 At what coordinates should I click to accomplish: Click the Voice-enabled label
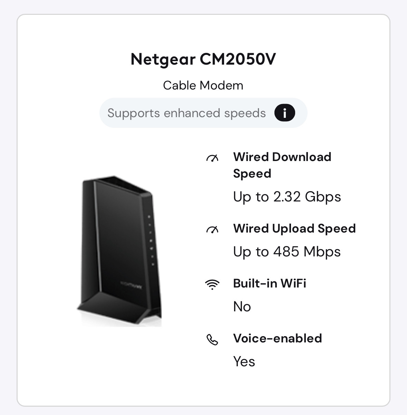[278, 338]
